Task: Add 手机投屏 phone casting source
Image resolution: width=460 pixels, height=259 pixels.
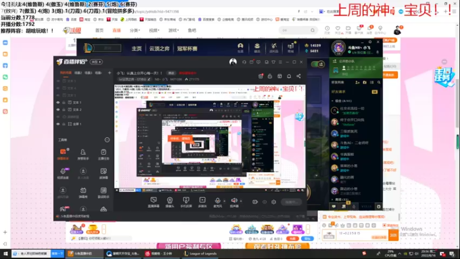Action: pyautogui.click(x=186, y=202)
